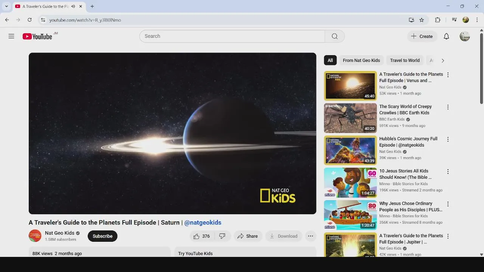The width and height of the screenshot is (484, 272).
Task: Select From Nat Geo Kids chip
Action: pos(361,60)
